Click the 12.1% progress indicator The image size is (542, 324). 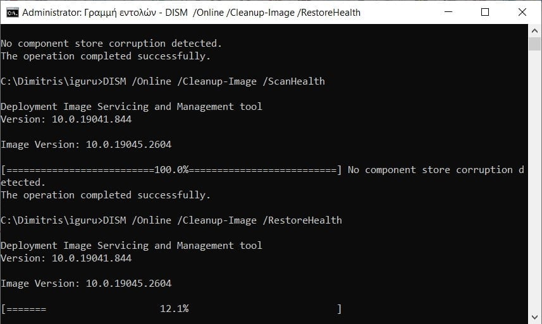175,309
